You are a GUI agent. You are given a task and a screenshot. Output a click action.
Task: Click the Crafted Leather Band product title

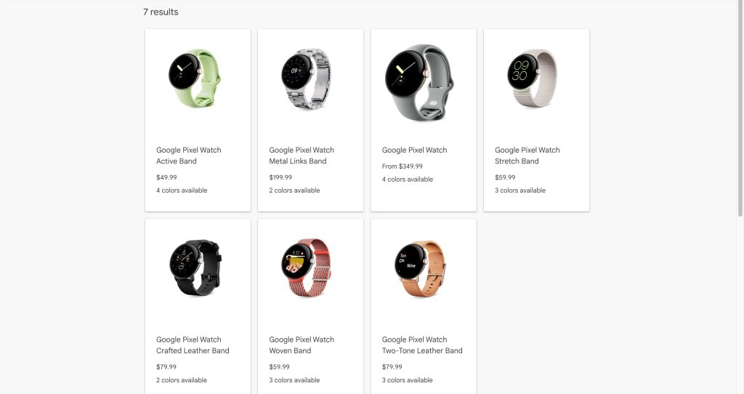[193, 345]
